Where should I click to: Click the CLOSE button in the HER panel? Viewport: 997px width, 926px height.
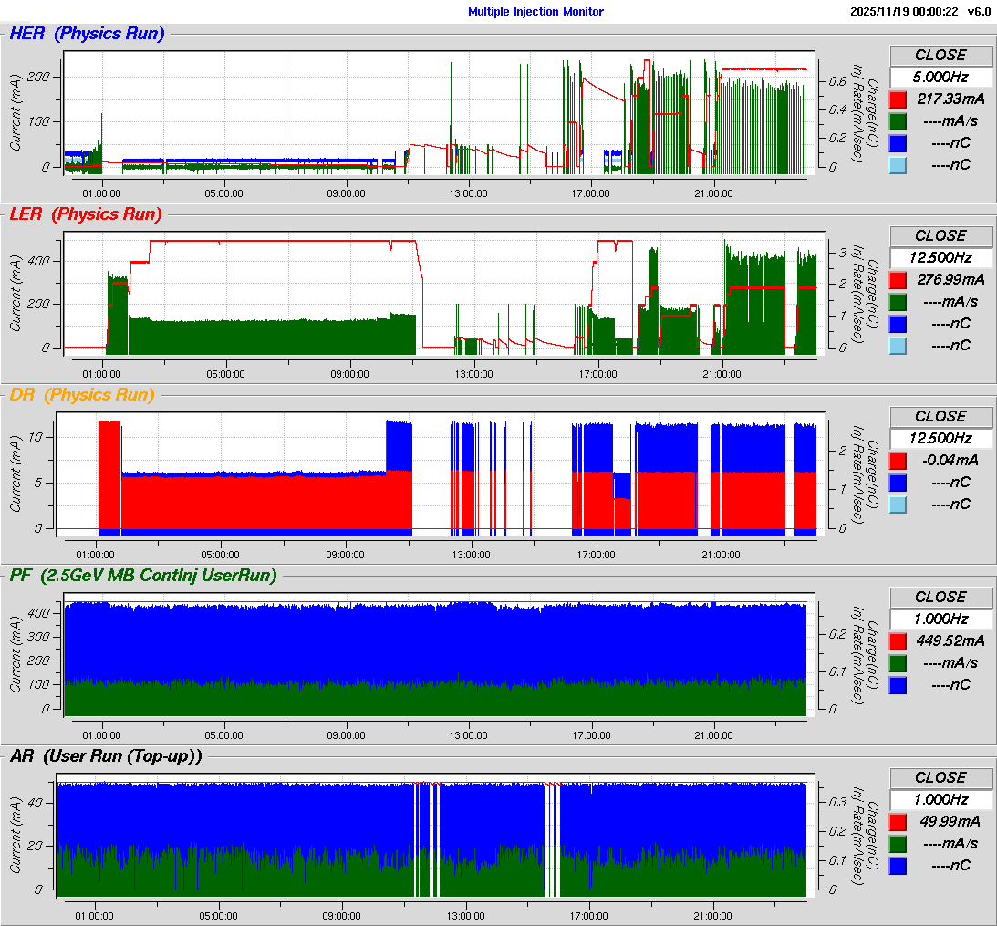[x=940, y=55]
